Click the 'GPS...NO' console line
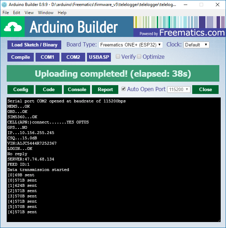The width and height of the screenshot is (226, 228). click(17, 127)
